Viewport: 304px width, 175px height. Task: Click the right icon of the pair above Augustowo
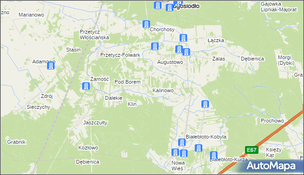[x=186, y=52]
